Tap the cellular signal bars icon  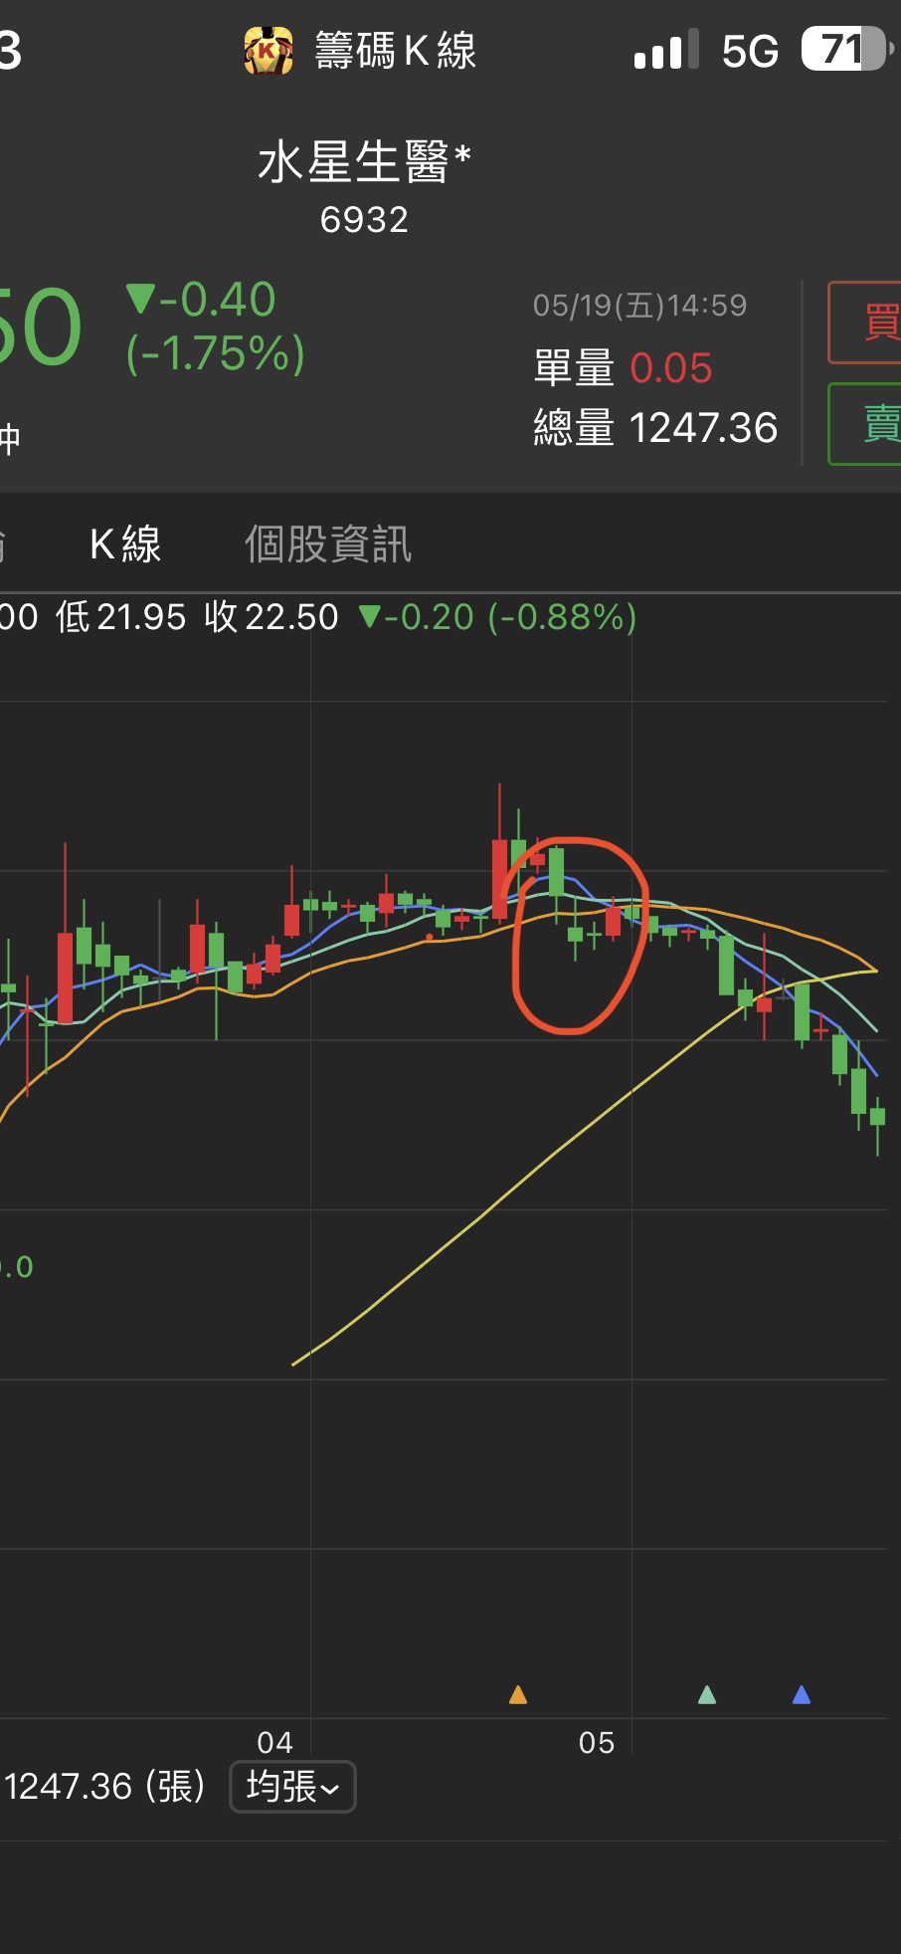pos(666,50)
